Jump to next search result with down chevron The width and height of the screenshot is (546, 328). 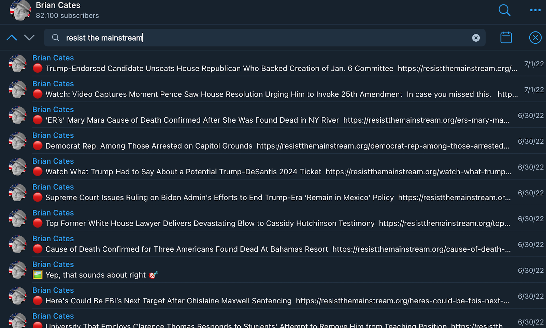click(29, 38)
